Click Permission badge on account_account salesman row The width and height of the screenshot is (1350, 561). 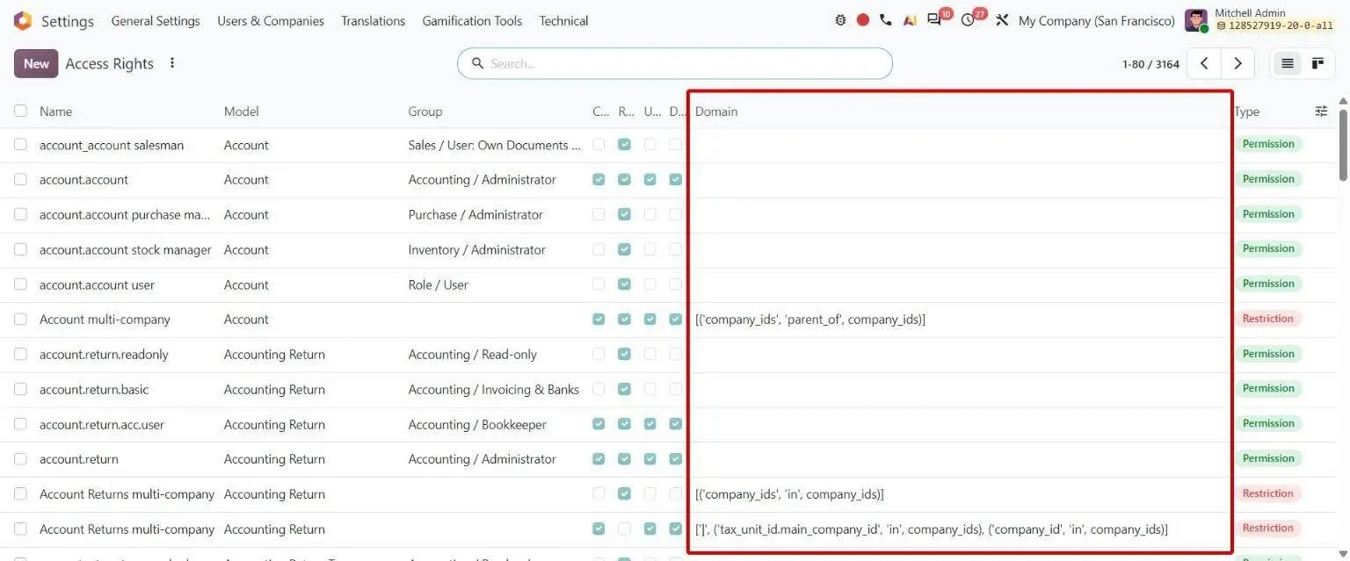click(1267, 144)
